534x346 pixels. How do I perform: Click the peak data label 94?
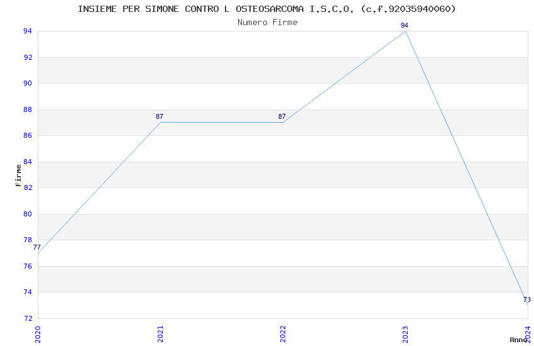point(404,26)
